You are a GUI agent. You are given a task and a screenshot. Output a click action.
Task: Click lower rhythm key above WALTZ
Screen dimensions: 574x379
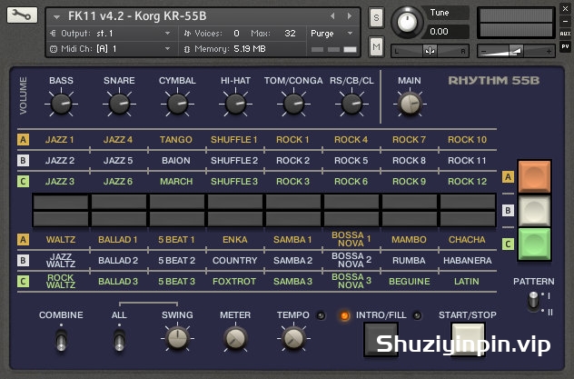(61, 219)
